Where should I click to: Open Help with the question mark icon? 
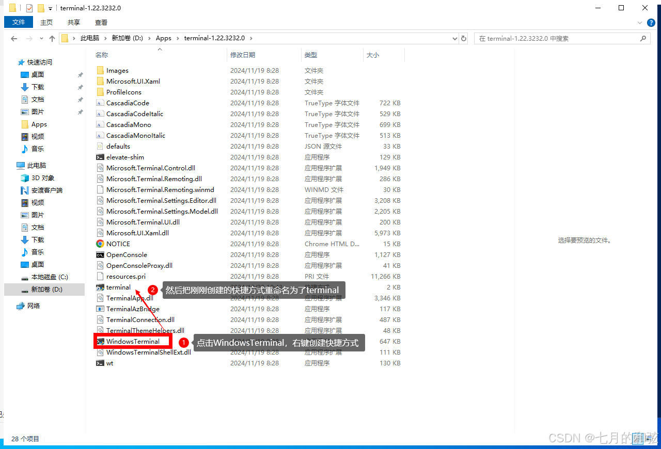651,23
